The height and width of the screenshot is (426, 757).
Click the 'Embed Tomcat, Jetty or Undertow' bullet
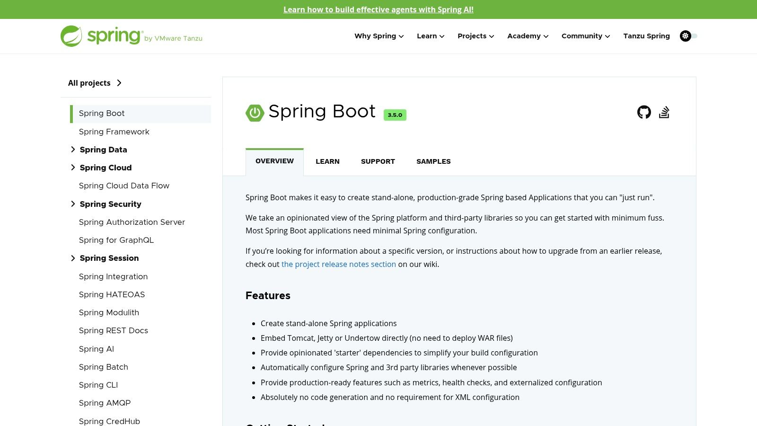(x=387, y=338)
